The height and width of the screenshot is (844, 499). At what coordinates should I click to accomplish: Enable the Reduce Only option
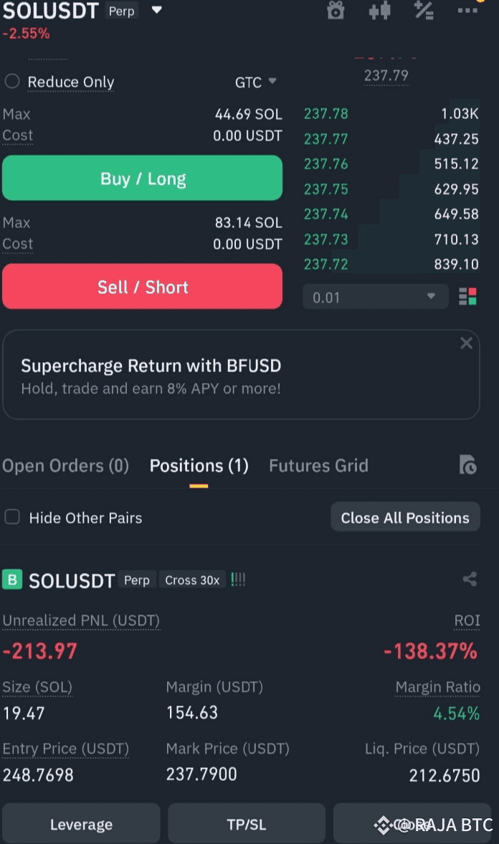[x=12, y=81]
